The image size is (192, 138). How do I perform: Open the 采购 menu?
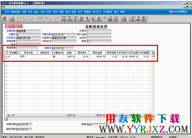pyautogui.click(x=55, y=12)
